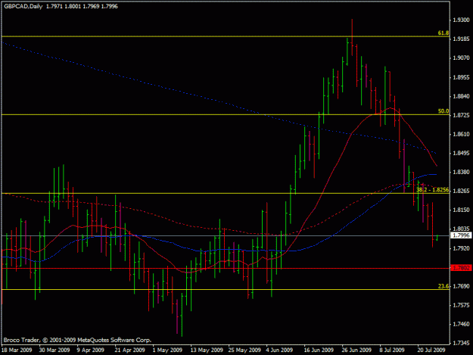This screenshot has height=355, width=473.
Task: Click the 38.2 - 1.8256 Fibonacci label
Action: click(x=433, y=190)
